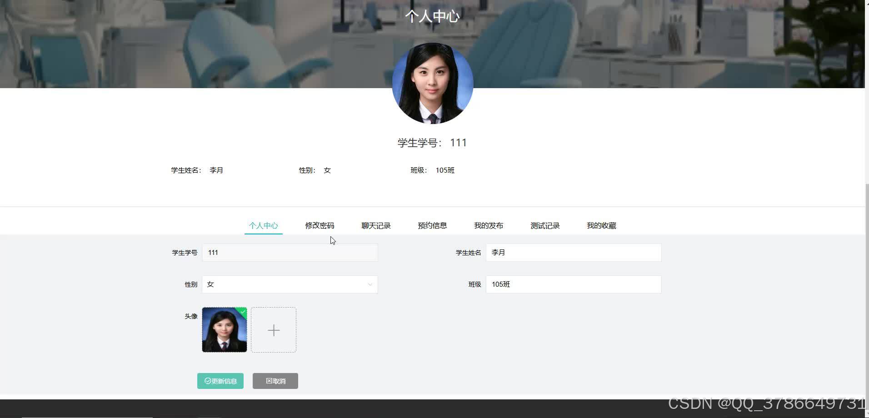Select the active 个人中心 tab
Viewport: 869px width, 418px height.
(x=263, y=225)
